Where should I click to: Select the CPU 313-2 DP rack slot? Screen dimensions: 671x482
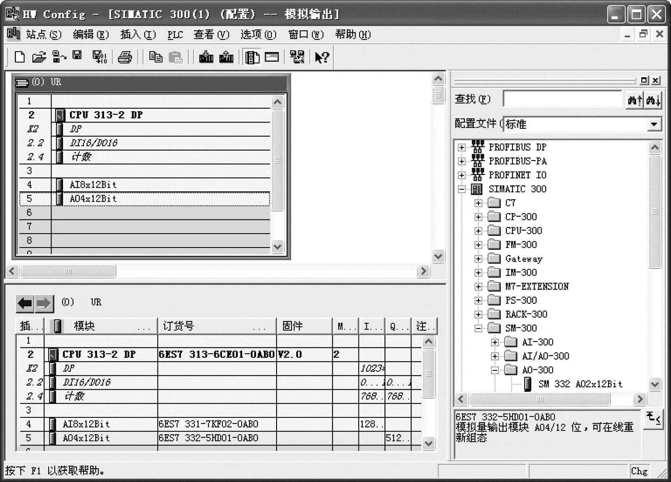pos(144,115)
